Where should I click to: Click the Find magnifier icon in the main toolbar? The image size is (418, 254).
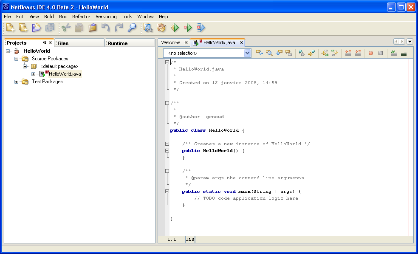[x=132, y=28]
